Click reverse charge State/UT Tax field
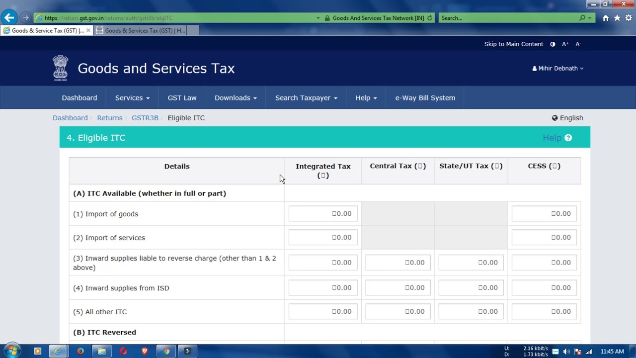This screenshot has width=636, height=358. [x=471, y=263]
